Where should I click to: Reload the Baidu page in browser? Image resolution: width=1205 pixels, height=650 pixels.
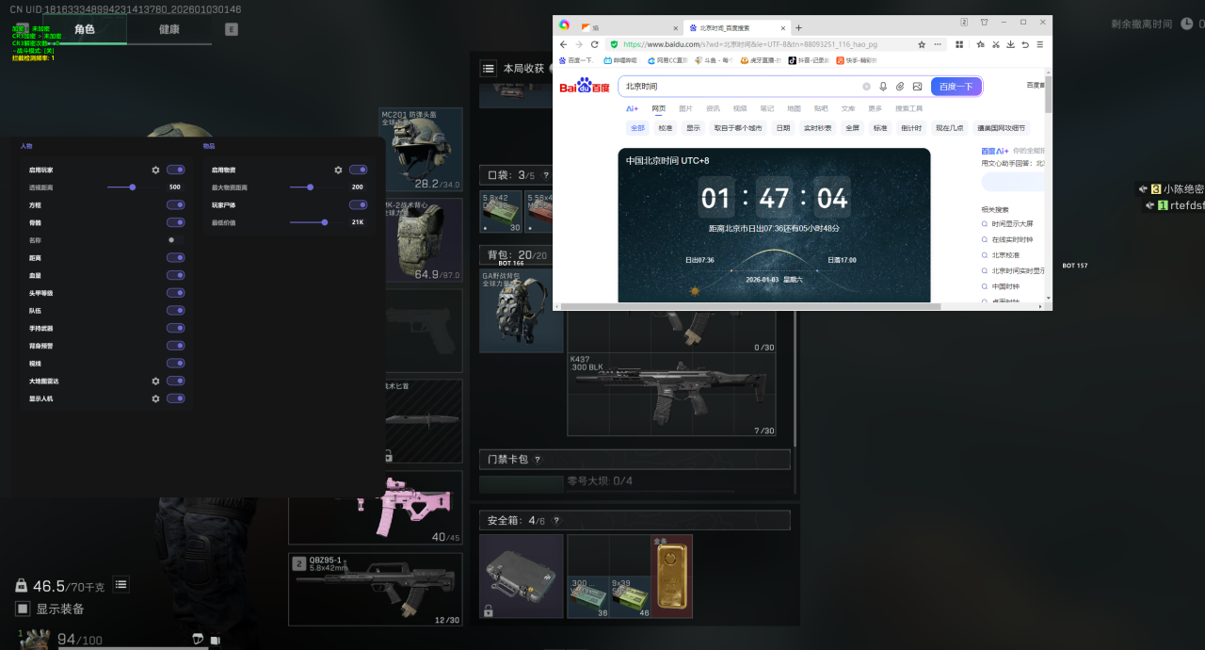(594, 44)
